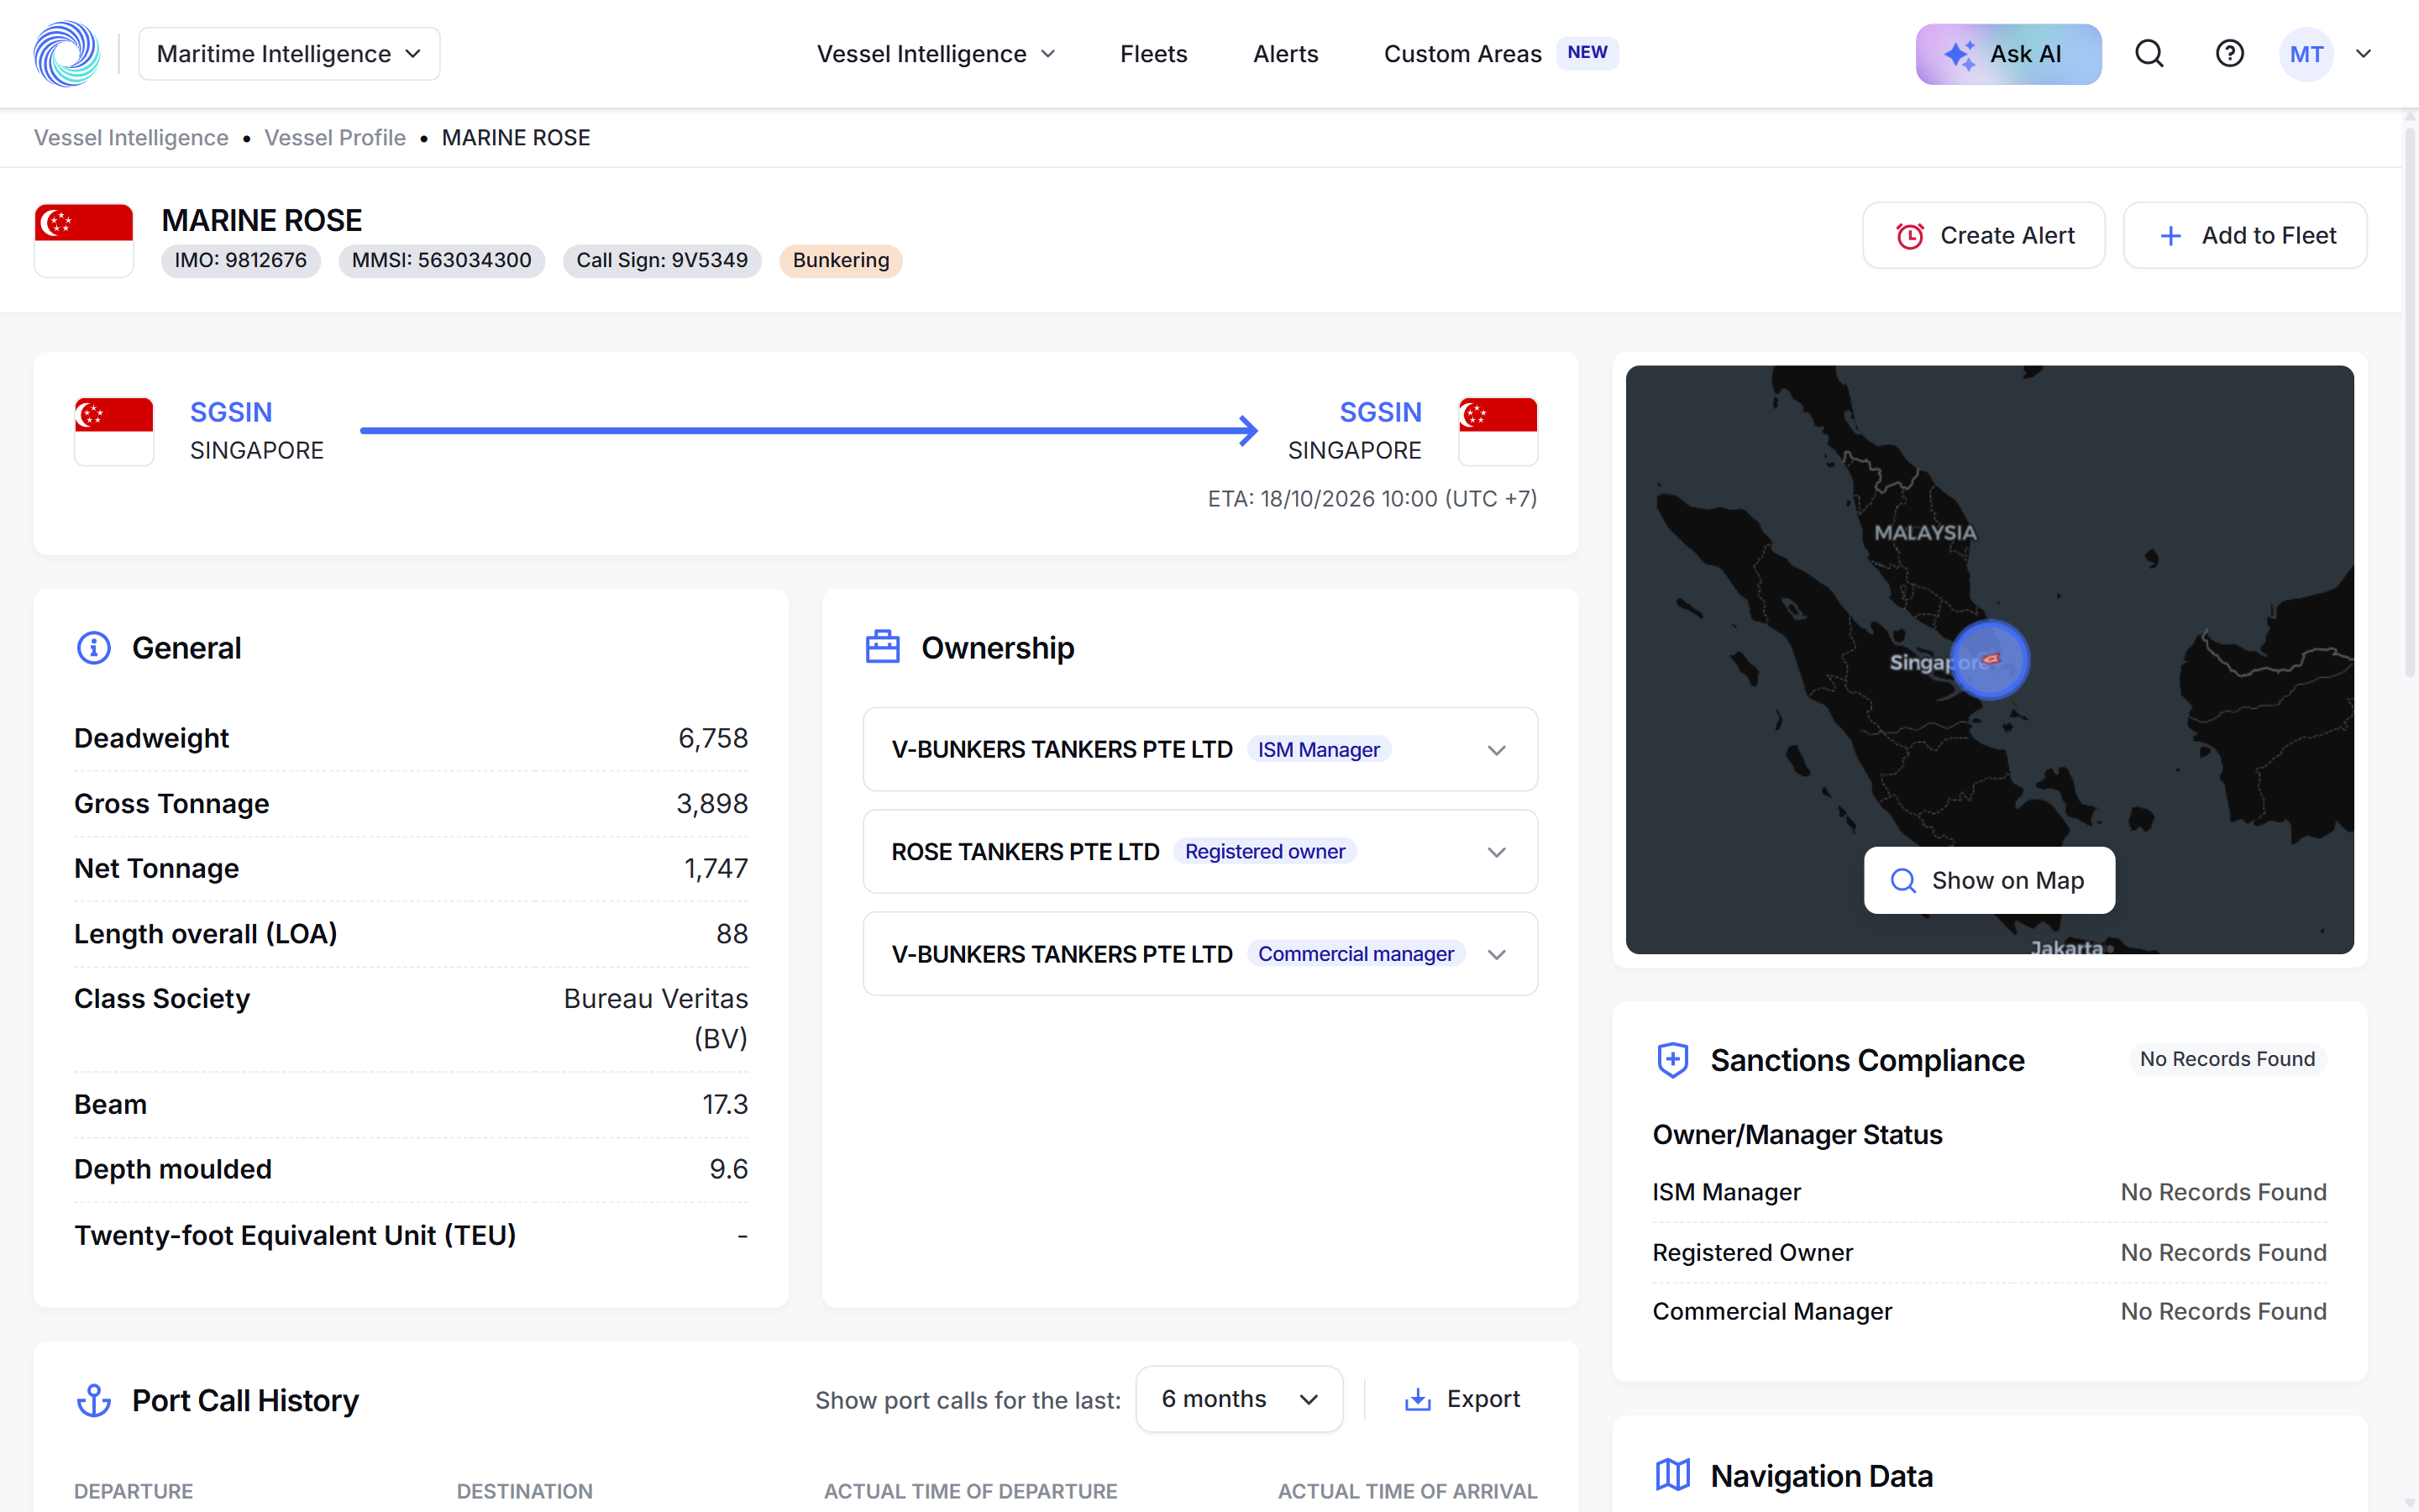This screenshot has width=2419, height=1512.
Task: Open the Maritime Intelligence dropdown
Action: (x=289, y=54)
